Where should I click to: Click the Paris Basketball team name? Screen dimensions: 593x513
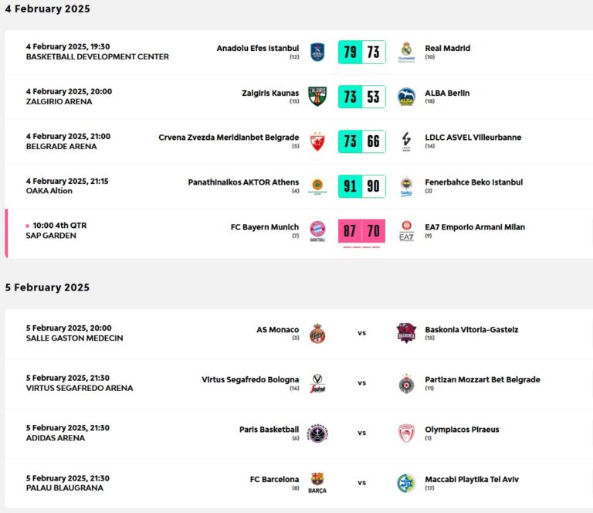pyautogui.click(x=269, y=430)
